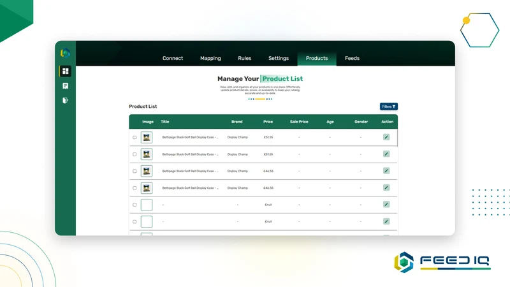510x287 pixels.
Task: Click the first row's product thumbnail
Action: click(147, 137)
